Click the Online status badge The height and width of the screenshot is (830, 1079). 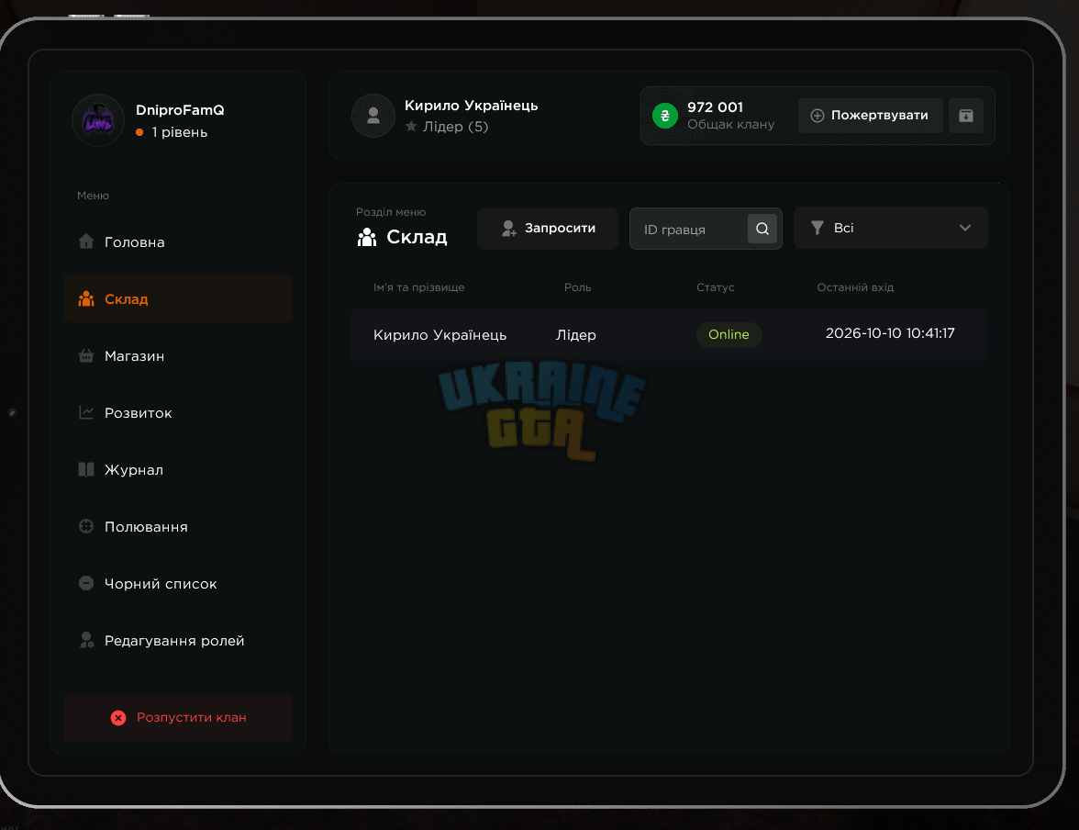point(729,335)
